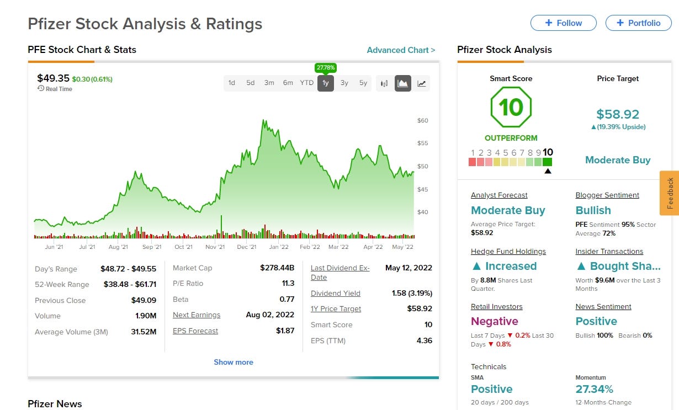Select the 5d time range

pyautogui.click(x=251, y=83)
